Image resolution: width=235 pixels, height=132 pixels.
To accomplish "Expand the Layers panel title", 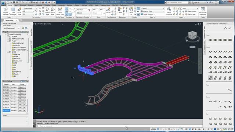I will pyautogui.click(x=182, y=17).
